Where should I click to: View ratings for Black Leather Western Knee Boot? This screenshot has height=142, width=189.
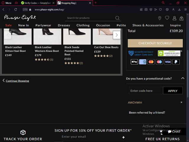pyautogui.click(x=44, y=59)
